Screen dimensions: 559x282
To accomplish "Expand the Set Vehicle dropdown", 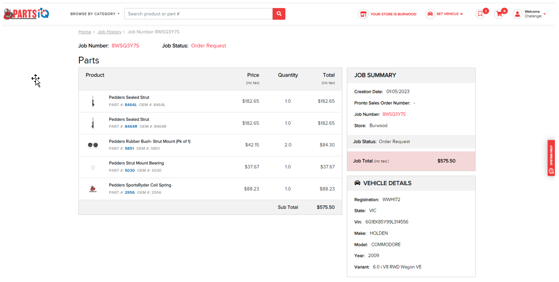I will [450, 14].
